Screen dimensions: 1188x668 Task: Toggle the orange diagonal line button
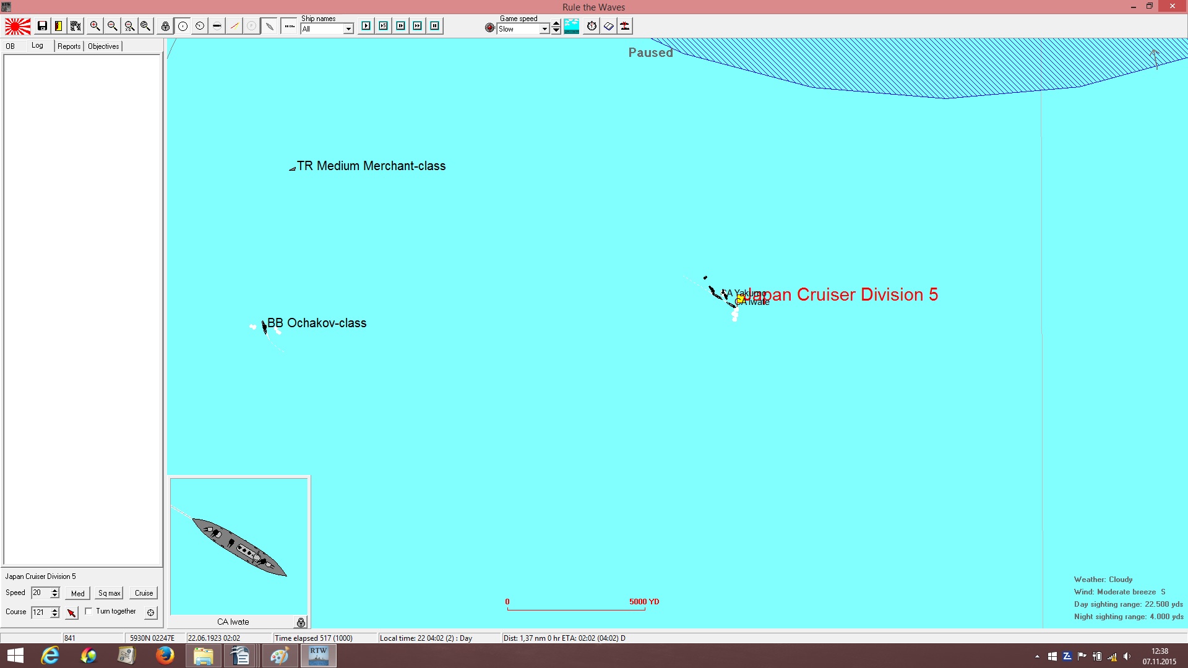pos(235,26)
